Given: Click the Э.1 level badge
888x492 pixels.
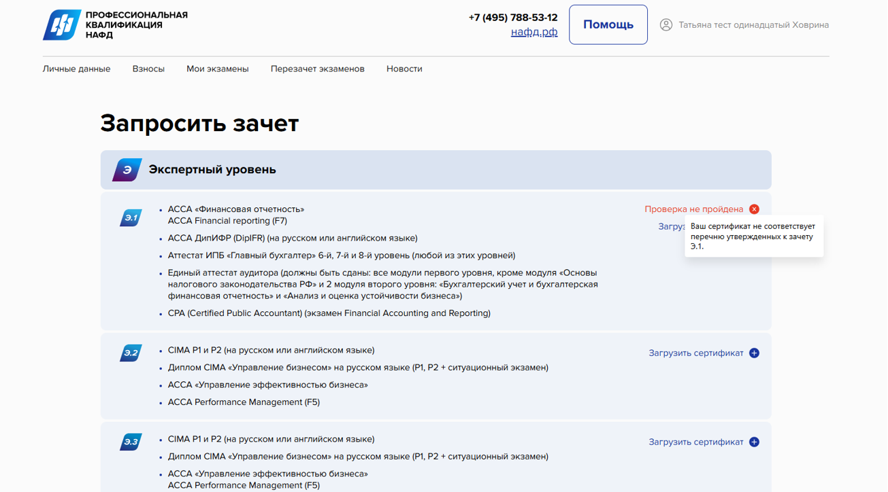Looking at the screenshot, I should [131, 218].
